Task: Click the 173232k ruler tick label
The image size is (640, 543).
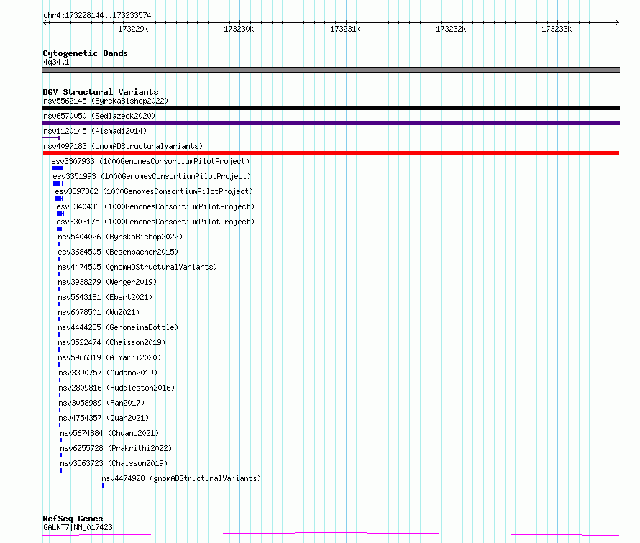Action: tap(451, 29)
